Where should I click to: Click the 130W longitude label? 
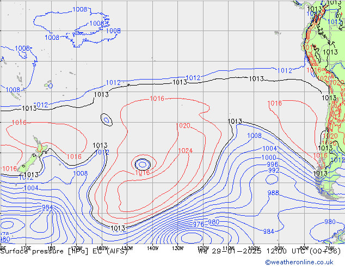pyautogui.click(x=178, y=248)
